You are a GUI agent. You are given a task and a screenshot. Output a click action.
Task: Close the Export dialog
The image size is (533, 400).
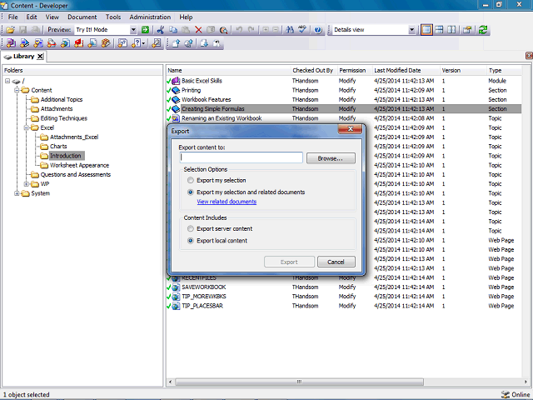click(350, 128)
